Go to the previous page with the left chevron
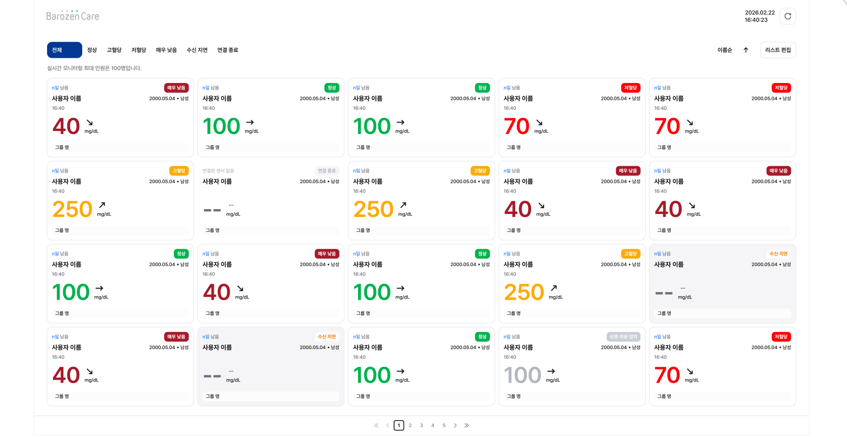 388,426
